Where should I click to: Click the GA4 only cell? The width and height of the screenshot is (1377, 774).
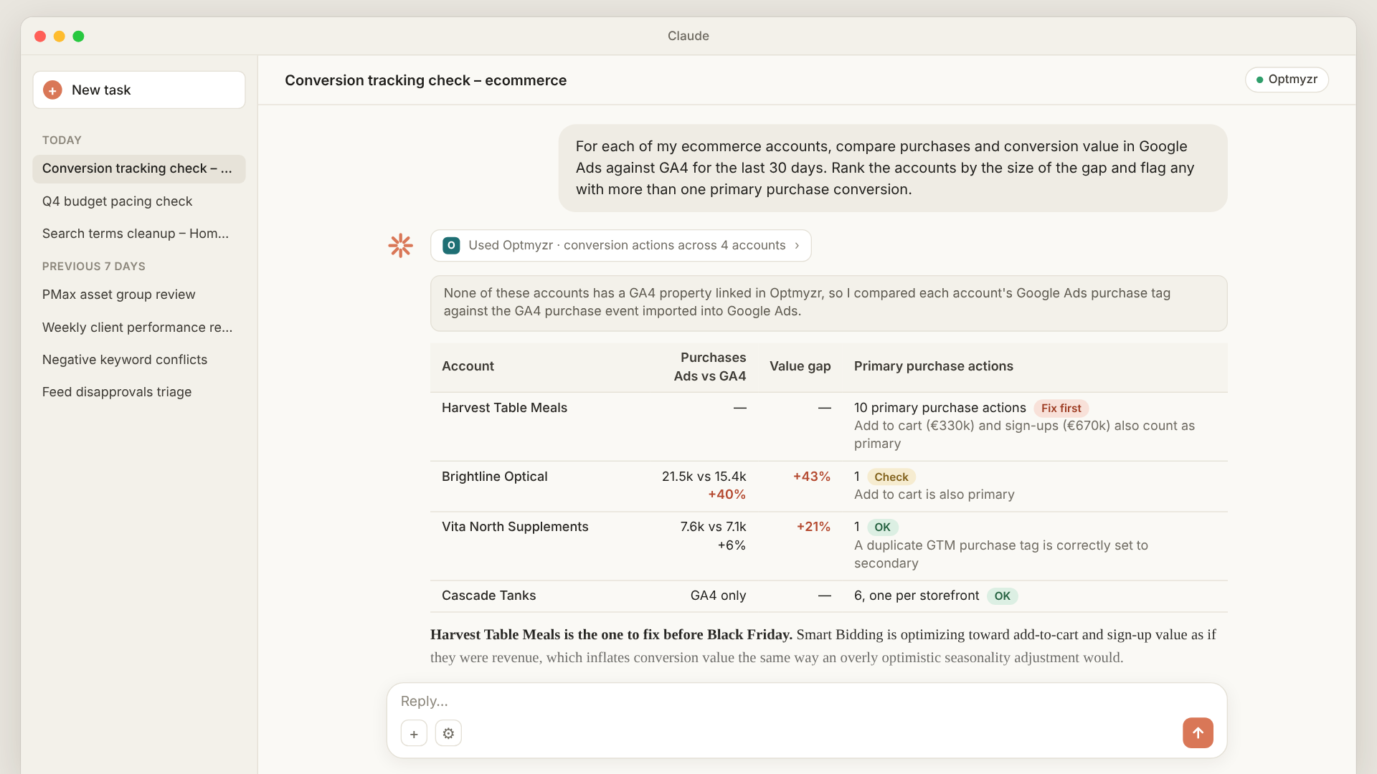pos(718,596)
